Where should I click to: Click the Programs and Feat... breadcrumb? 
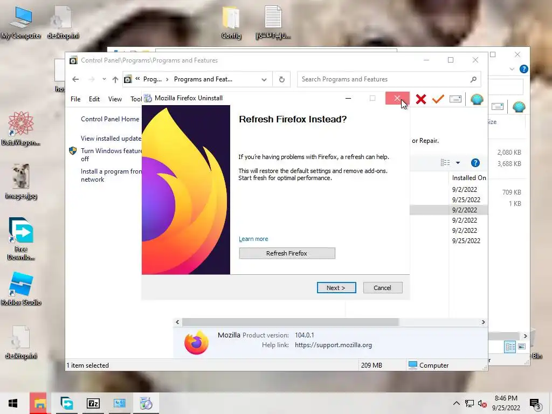[203, 79]
